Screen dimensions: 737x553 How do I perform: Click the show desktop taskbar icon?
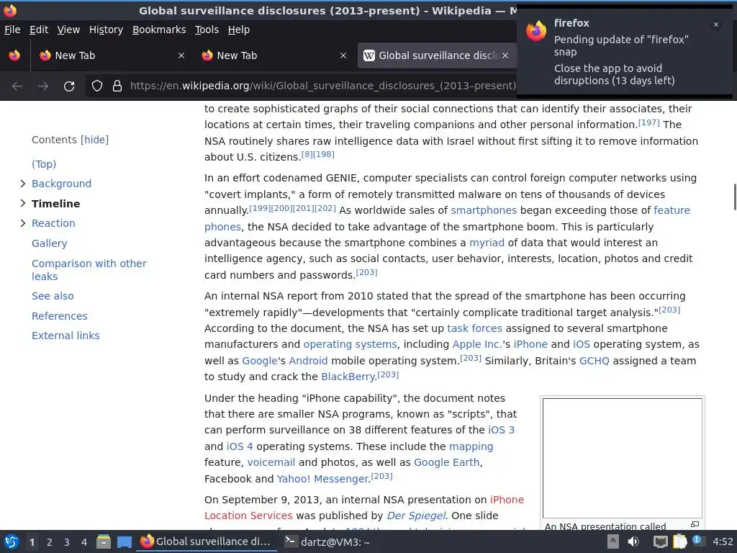coord(125,542)
